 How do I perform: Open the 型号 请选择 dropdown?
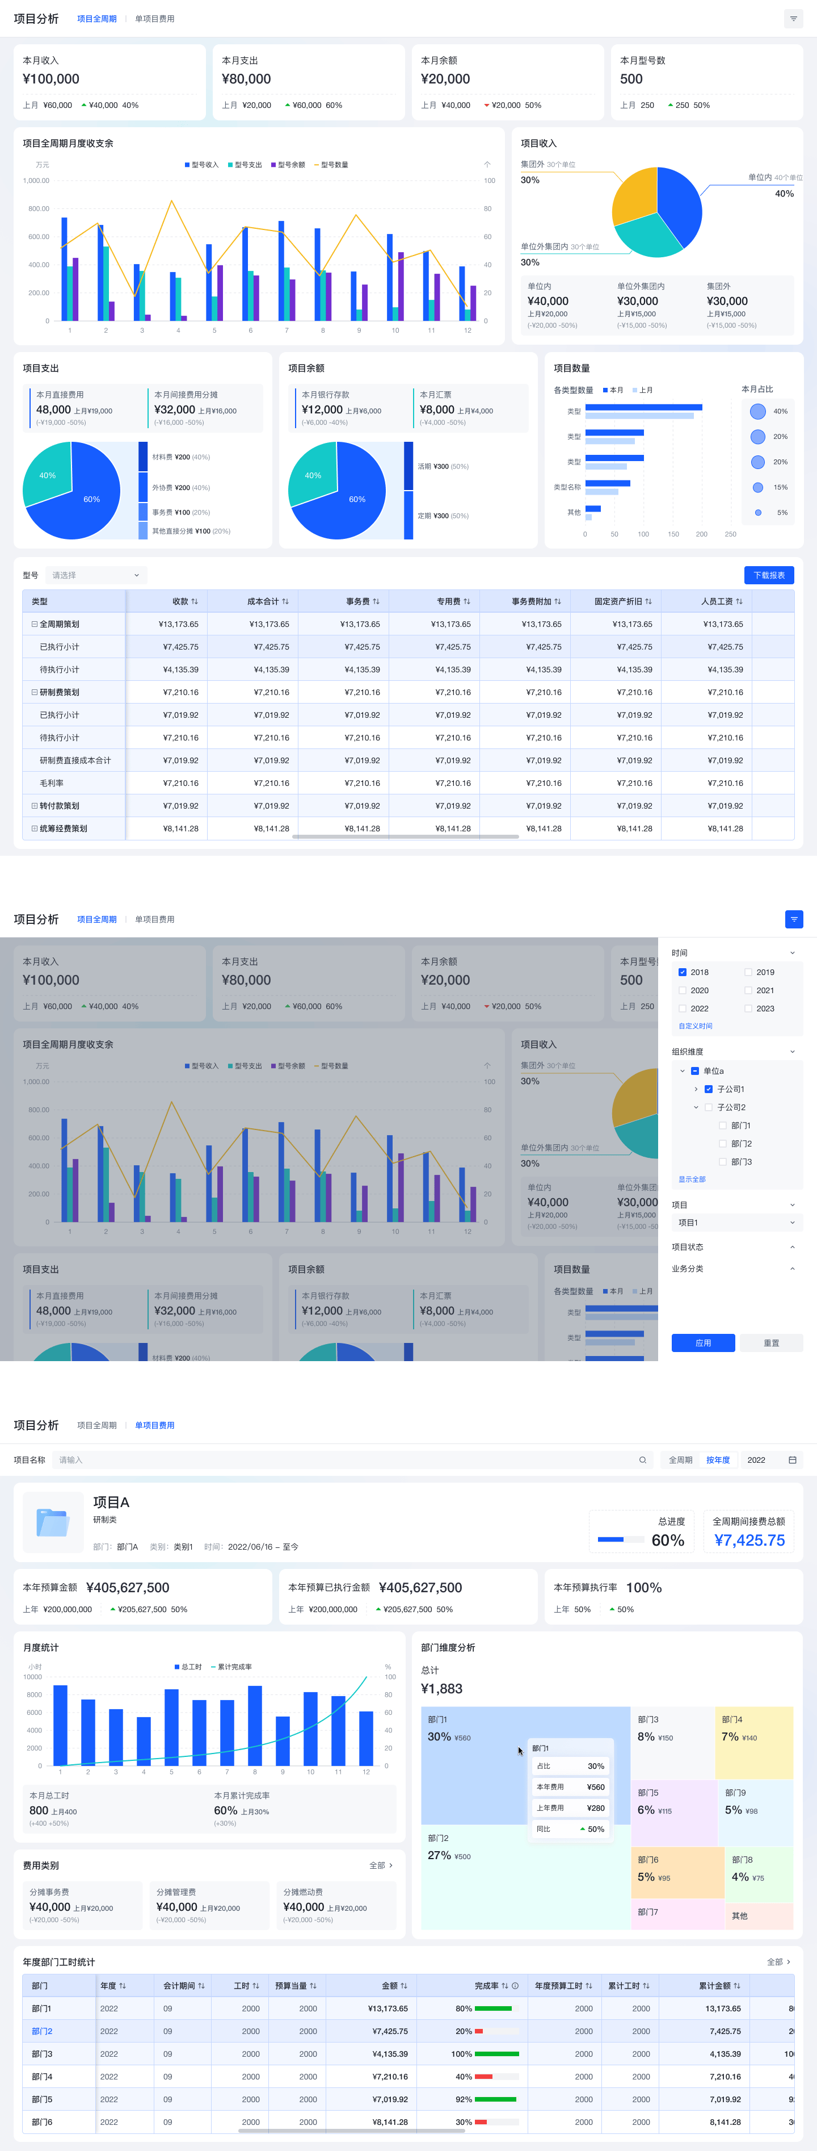[96, 575]
